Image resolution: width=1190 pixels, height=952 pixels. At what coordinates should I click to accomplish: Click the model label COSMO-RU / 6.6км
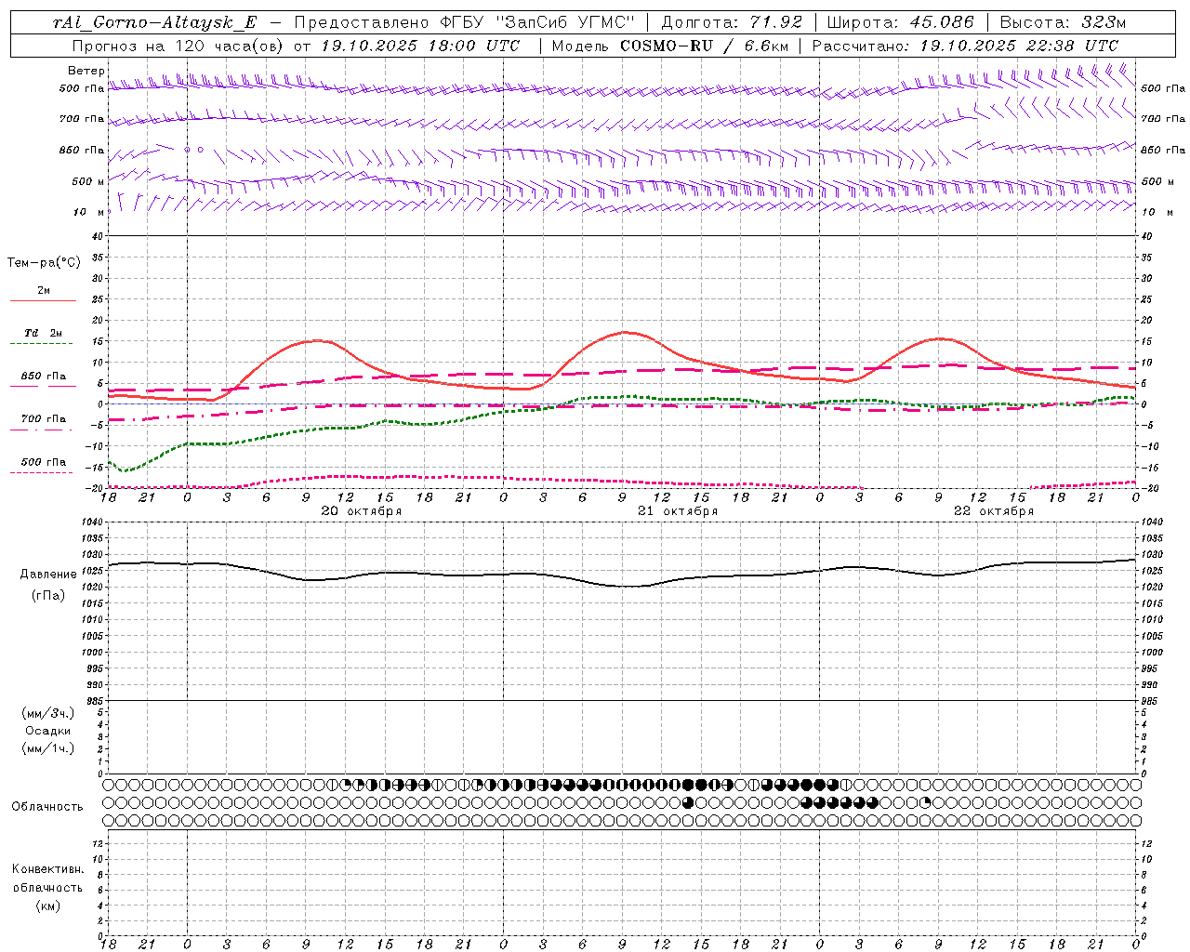click(x=704, y=46)
